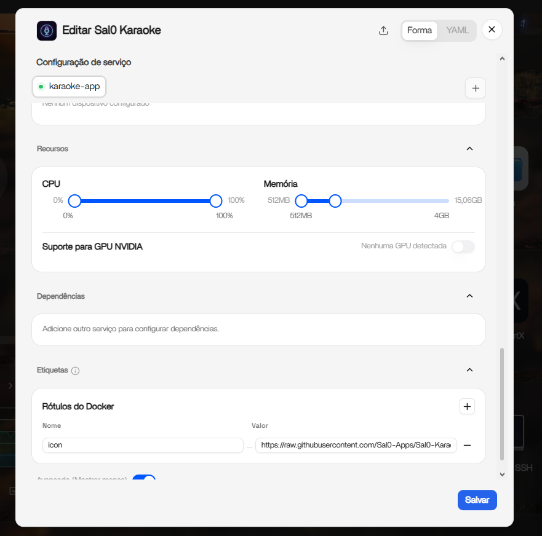This screenshot has width=542, height=536.
Task: Switch to the YAML view tab
Action: 457,30
